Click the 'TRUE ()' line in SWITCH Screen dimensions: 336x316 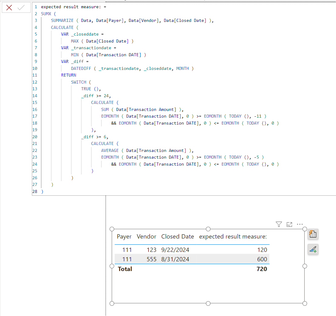coord(91,89)
